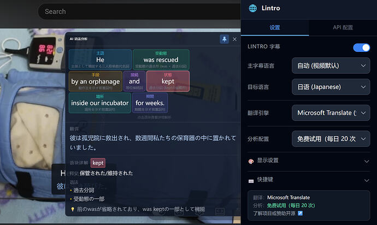Select the 'inside our incubator' chunk
The height and width of the screenshot is (225, 377).
[100, 103]
